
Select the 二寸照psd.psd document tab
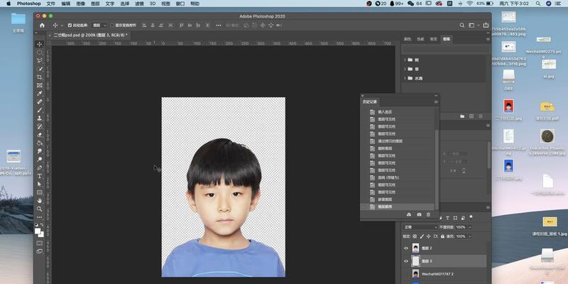90,35
